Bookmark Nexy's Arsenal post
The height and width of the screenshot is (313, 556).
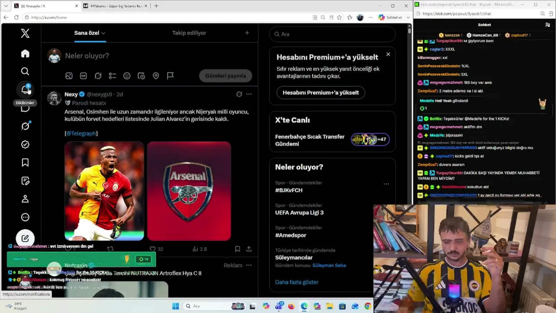click(237, 249)
